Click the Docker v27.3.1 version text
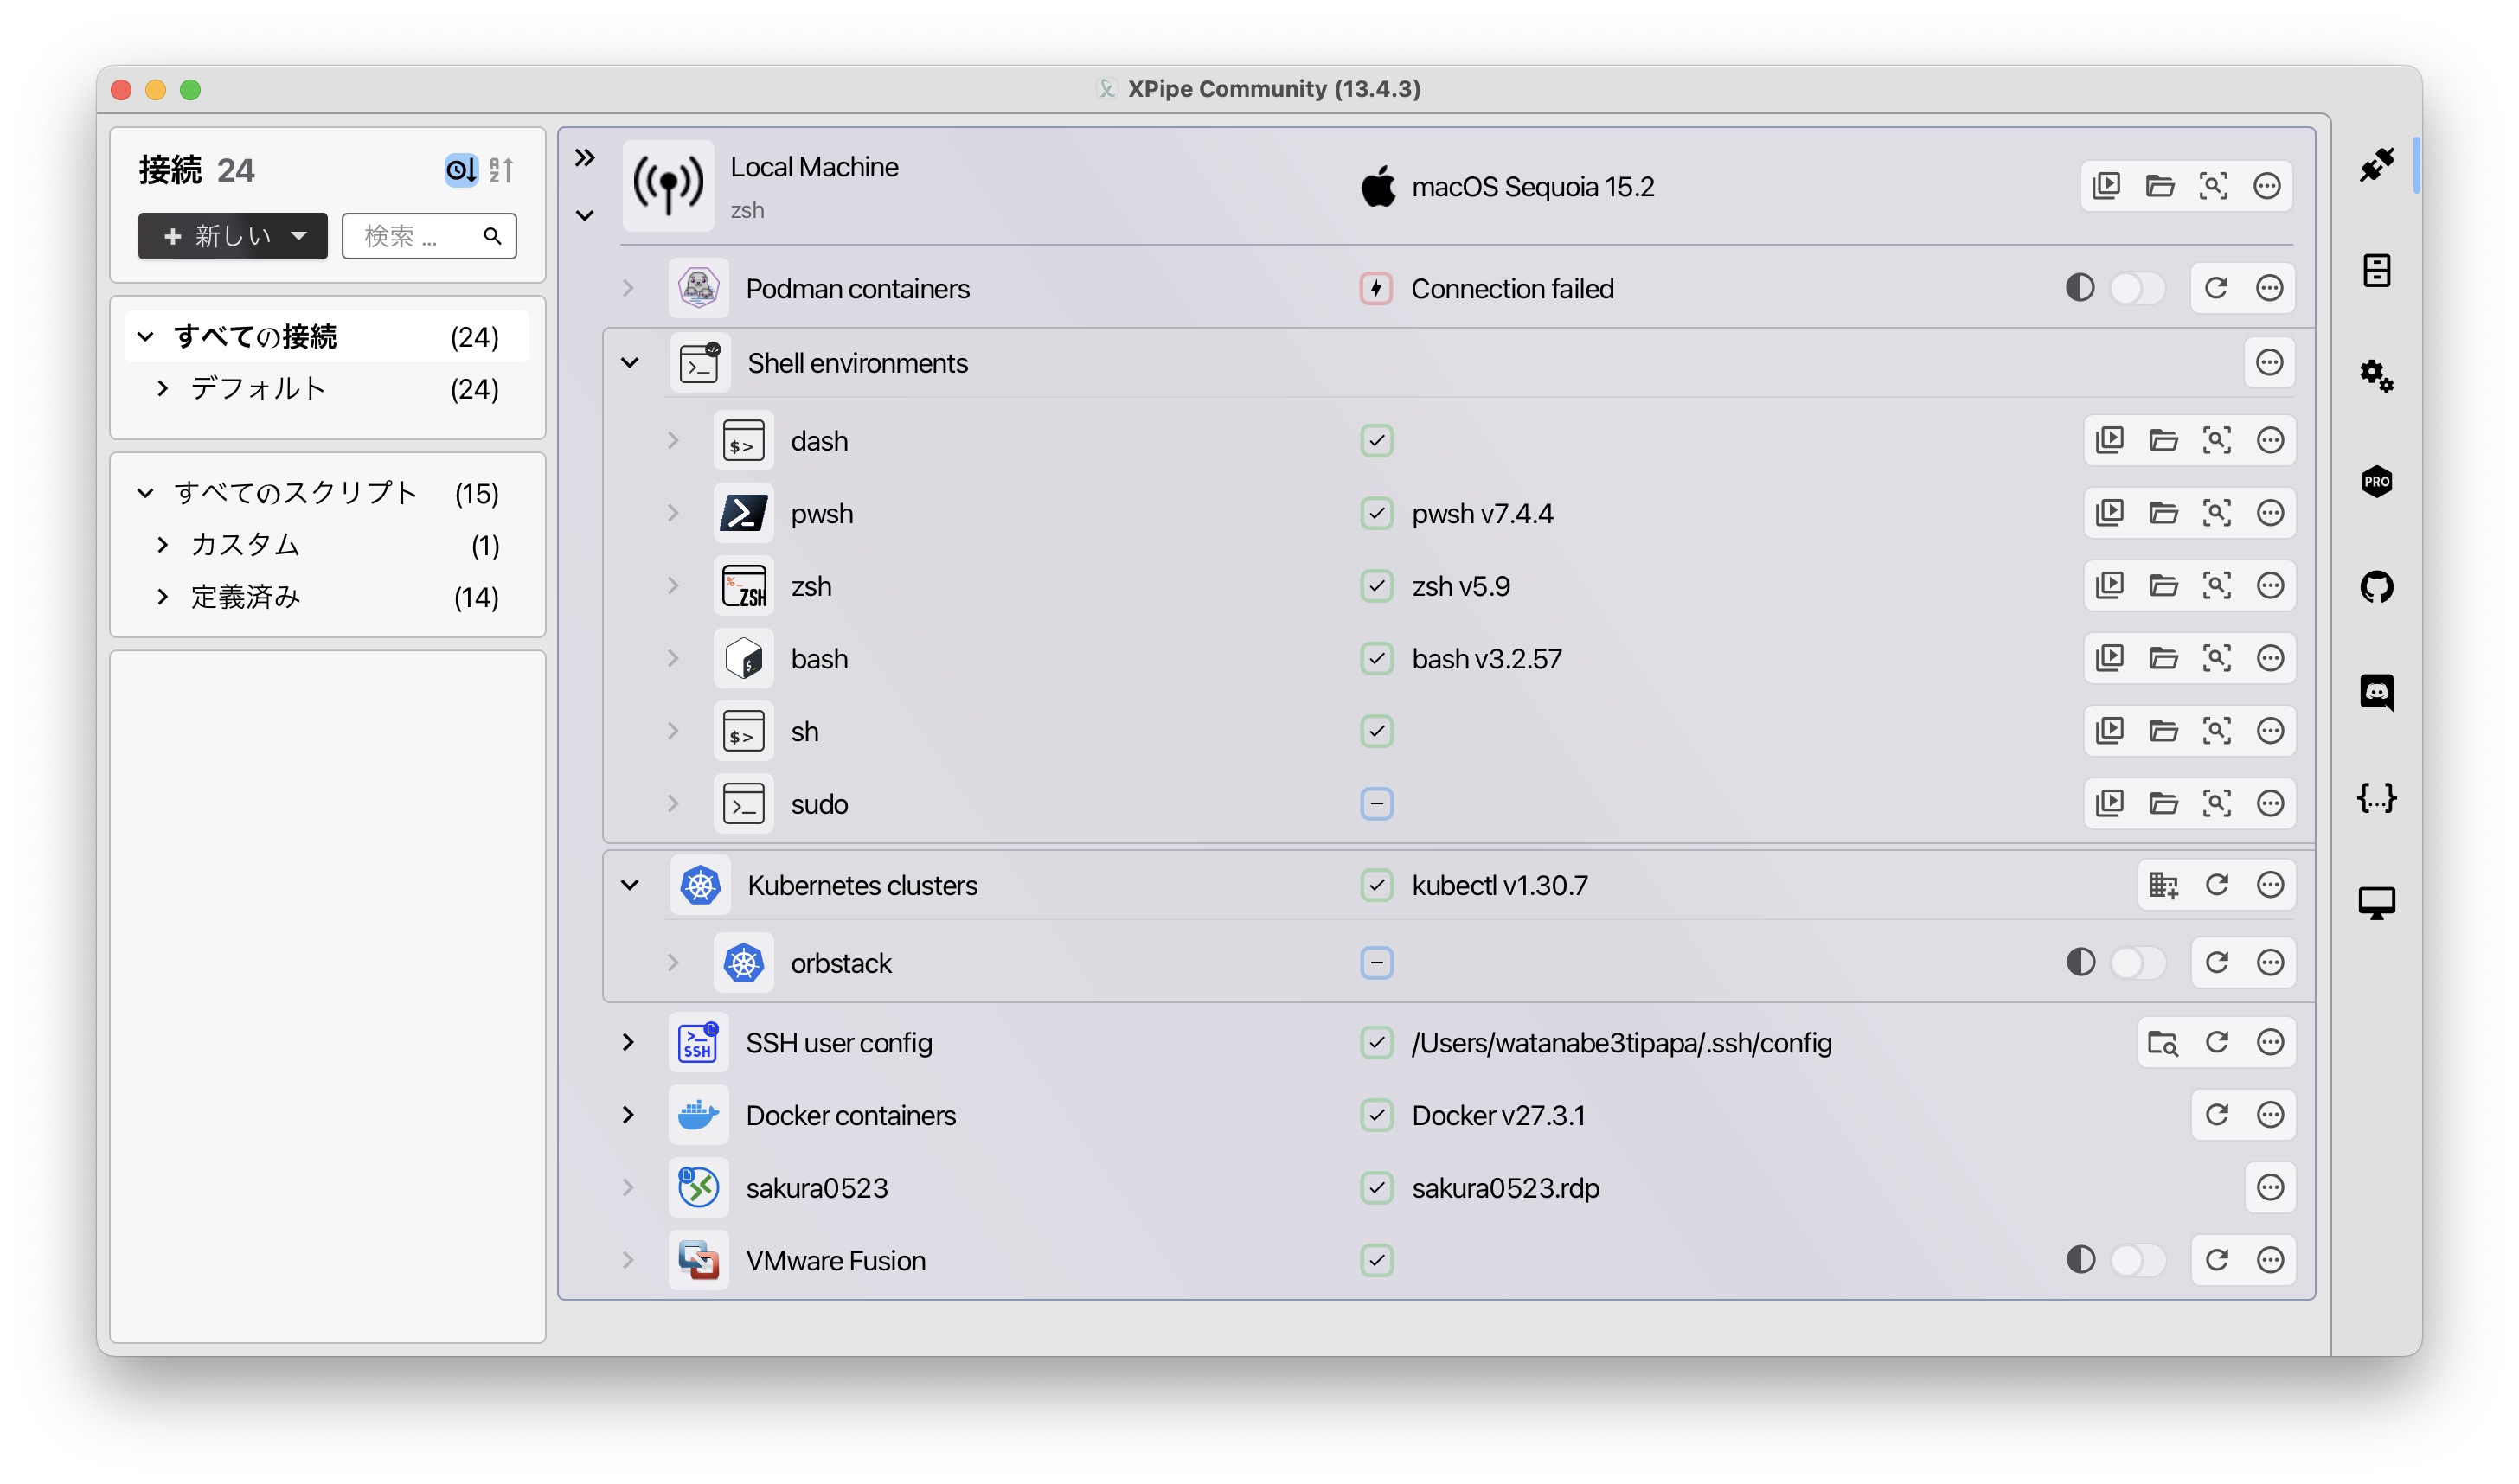This screenshot has width=2519, height=1484. [x=1498, y=1114]
